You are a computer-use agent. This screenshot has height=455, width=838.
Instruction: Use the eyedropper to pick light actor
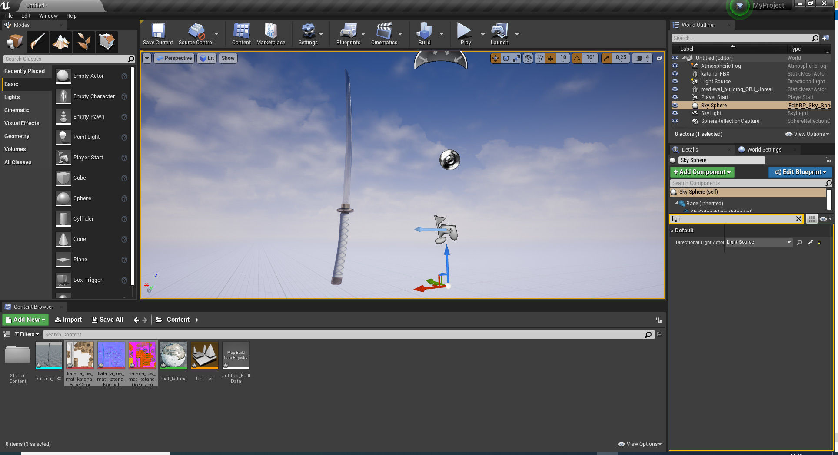pyautogui.click(x=810, y=243)
